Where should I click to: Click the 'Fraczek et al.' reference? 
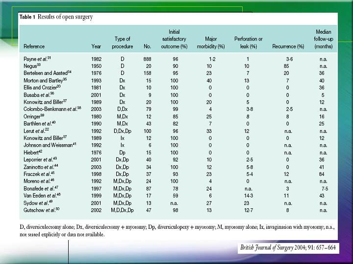[x=39, y=174]
